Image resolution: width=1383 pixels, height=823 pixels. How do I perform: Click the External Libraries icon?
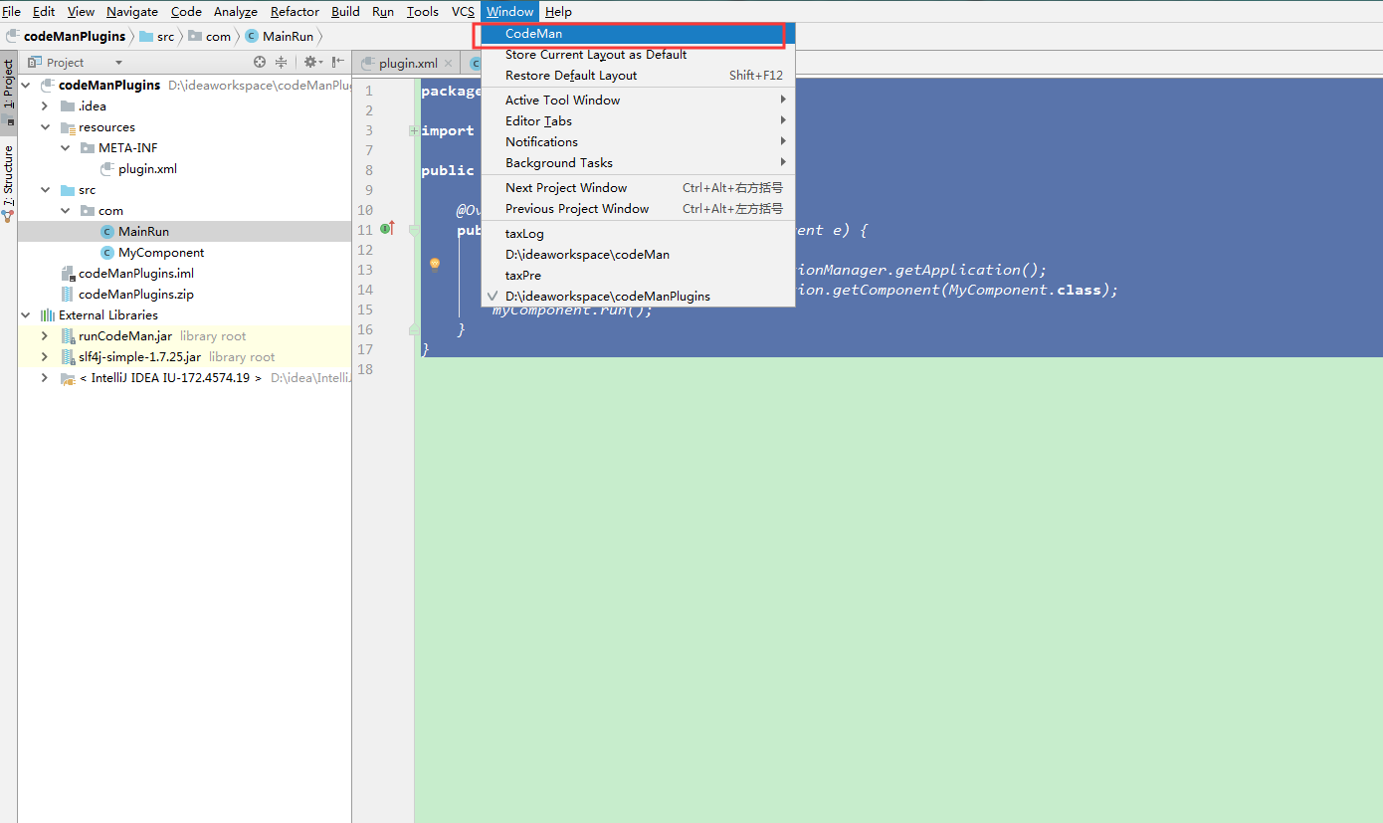(47, 315)
